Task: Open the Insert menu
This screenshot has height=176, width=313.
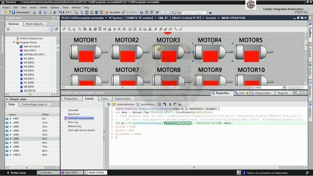Action: point(33,7)
